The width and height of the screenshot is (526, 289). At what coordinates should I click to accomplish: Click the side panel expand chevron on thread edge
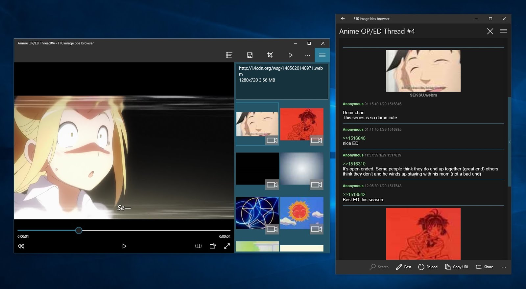point(509,142)
